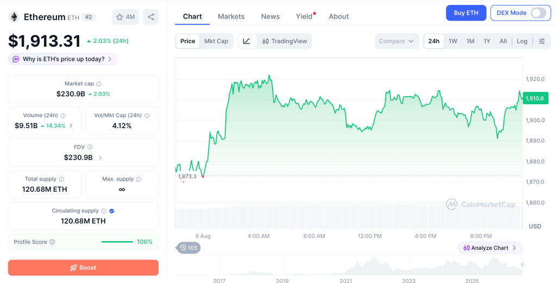Expand FDV details chevron
The height and width of the screenshot is (283, 556).
tap(100, 158)
